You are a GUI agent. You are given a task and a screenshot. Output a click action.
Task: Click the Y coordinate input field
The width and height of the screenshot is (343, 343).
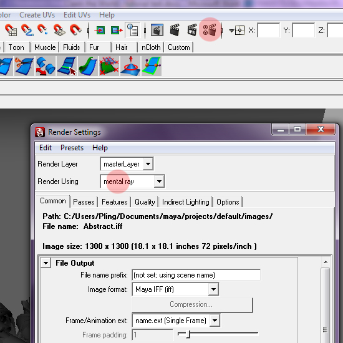coord(303,30)
